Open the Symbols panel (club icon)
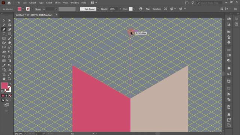Viewport: 240px width, 135px height. [x=229, y=42]
